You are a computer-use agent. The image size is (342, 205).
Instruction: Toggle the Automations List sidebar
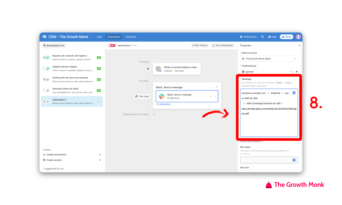pos(54,45)
